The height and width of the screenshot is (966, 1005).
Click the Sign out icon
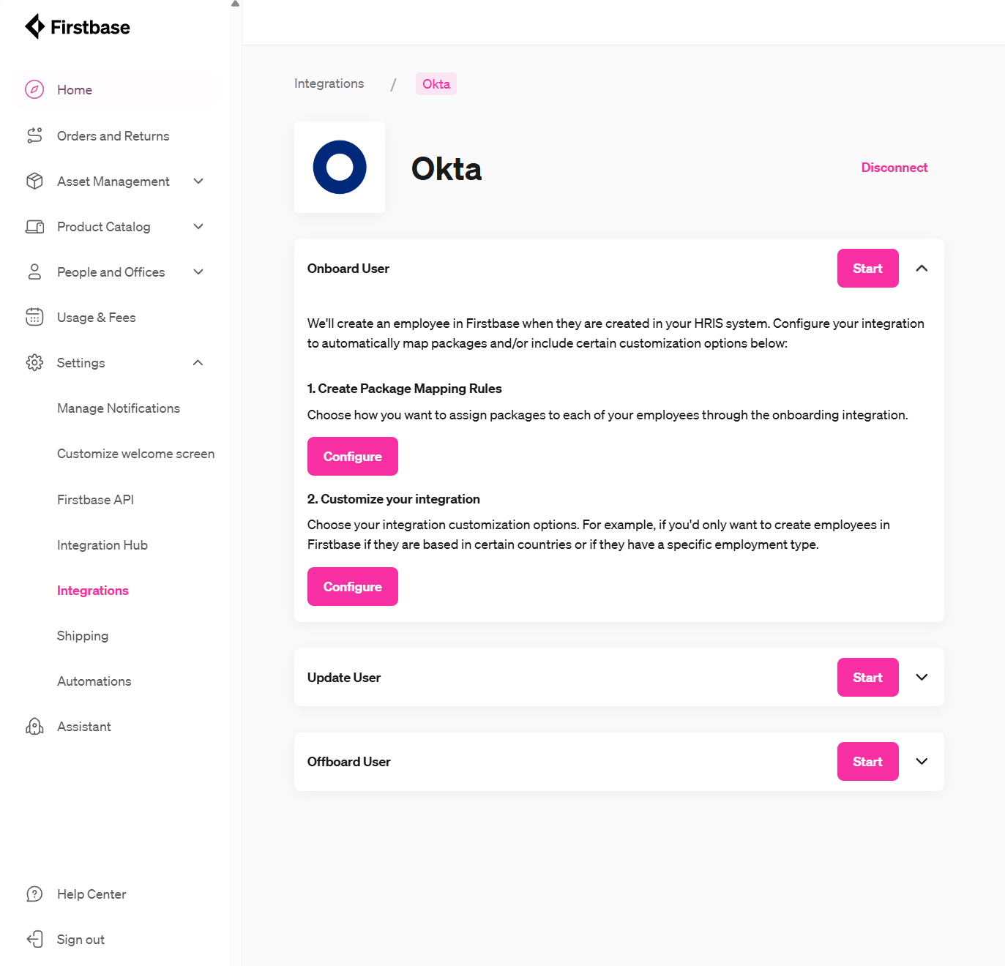pyautogui.click(x=34, y=939)
